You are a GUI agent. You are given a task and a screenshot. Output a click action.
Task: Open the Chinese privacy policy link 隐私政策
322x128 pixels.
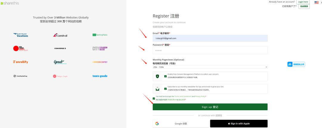182,100
